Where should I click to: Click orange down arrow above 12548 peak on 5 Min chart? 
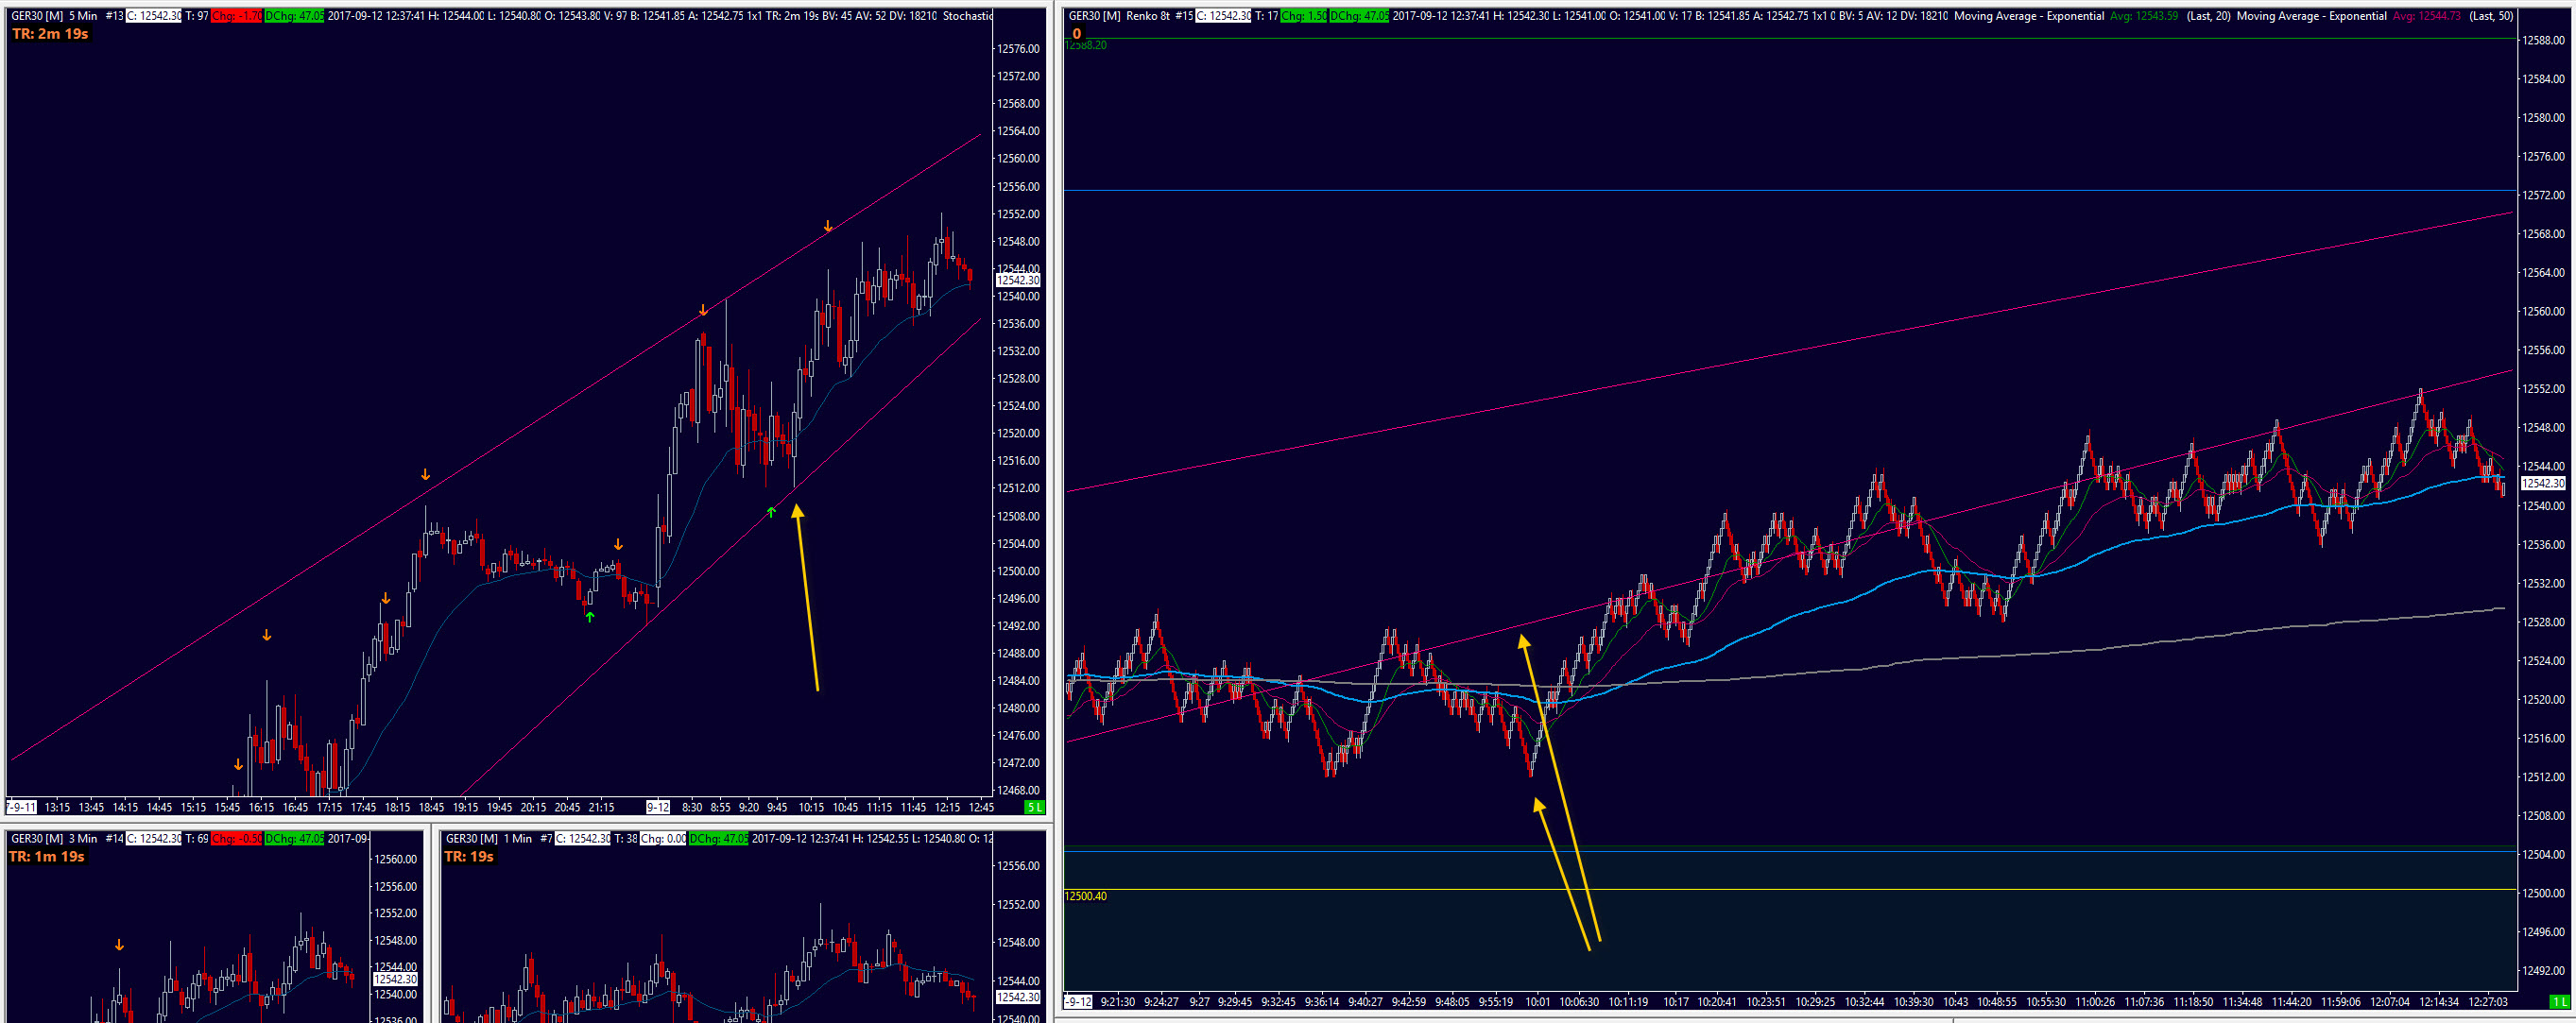(828, 227)
